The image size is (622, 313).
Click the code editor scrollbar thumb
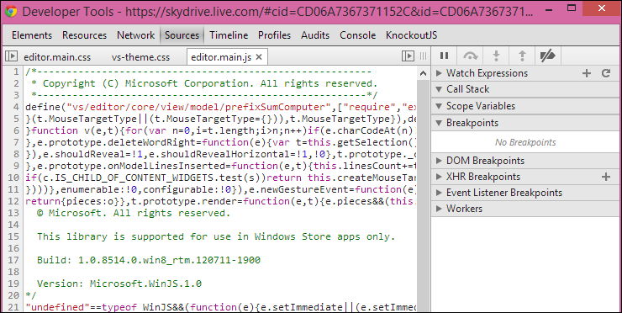click(x=424, y=197)
